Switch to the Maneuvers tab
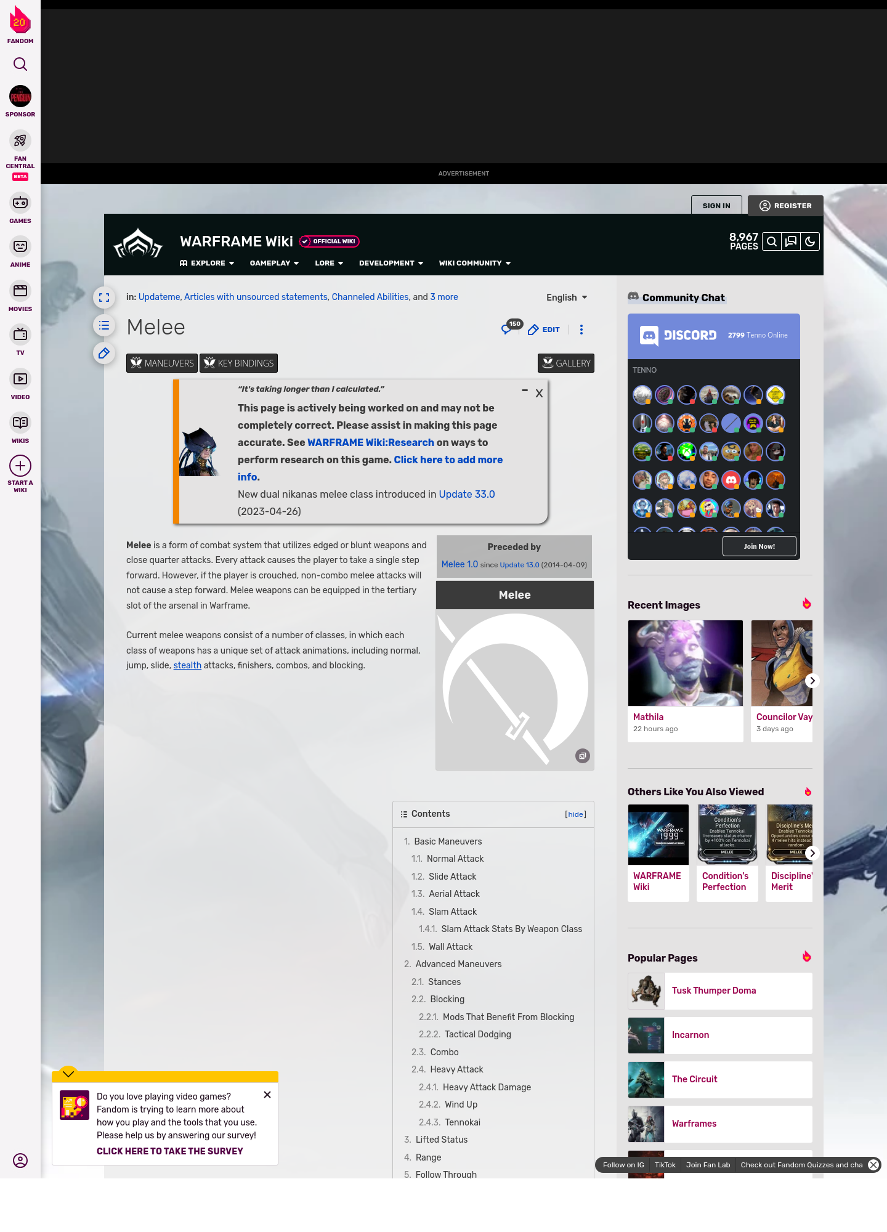Viewport: 887px width, 1232px height. coord(162,363)
